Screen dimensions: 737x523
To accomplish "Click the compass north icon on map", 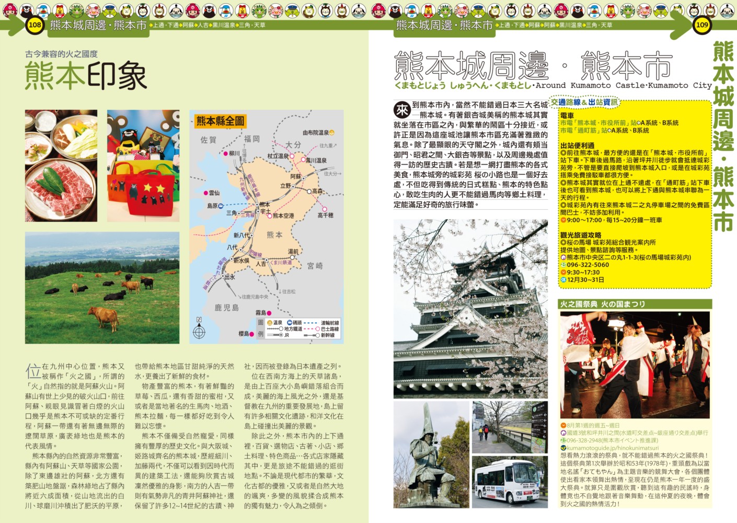I will [199, 329].
